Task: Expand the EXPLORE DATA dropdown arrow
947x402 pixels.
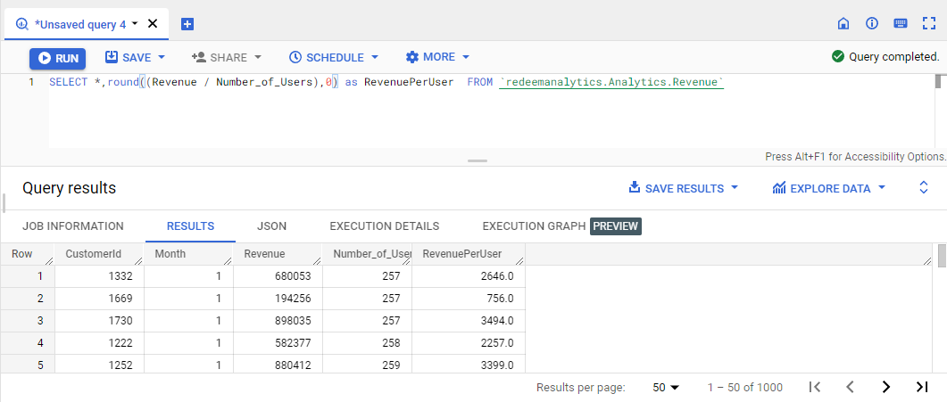Action: 881,187
